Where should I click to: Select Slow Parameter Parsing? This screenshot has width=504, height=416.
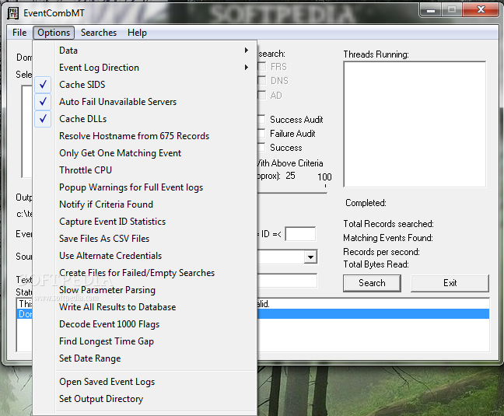pos(145,290)
